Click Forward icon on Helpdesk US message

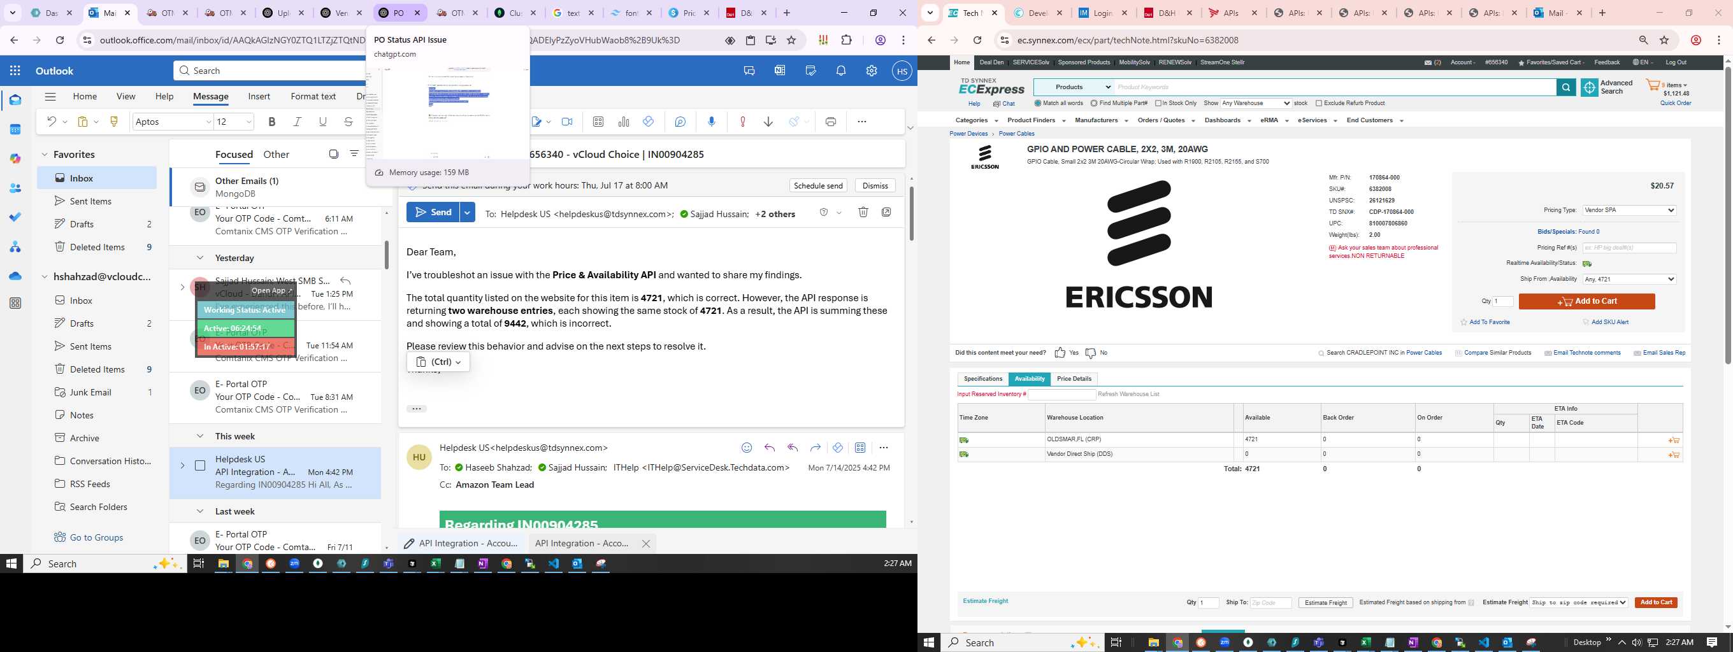click(816, 448)
